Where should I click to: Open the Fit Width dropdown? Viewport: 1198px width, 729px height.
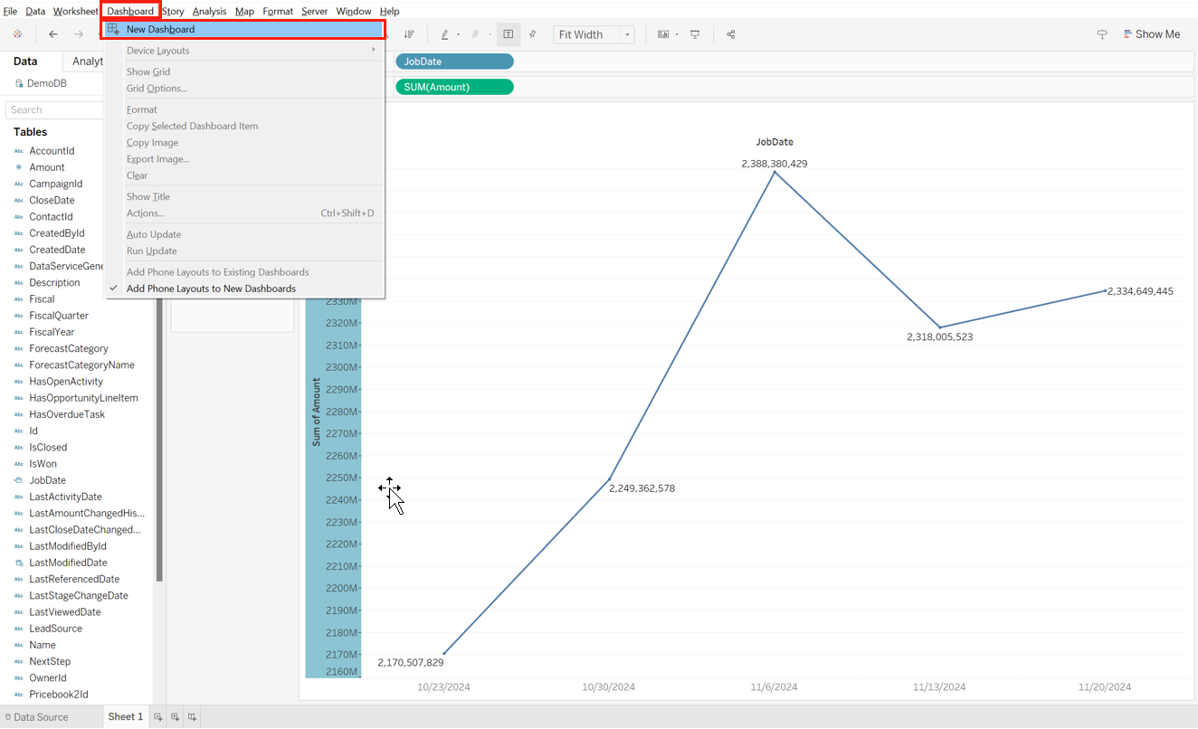pos(626,33)
